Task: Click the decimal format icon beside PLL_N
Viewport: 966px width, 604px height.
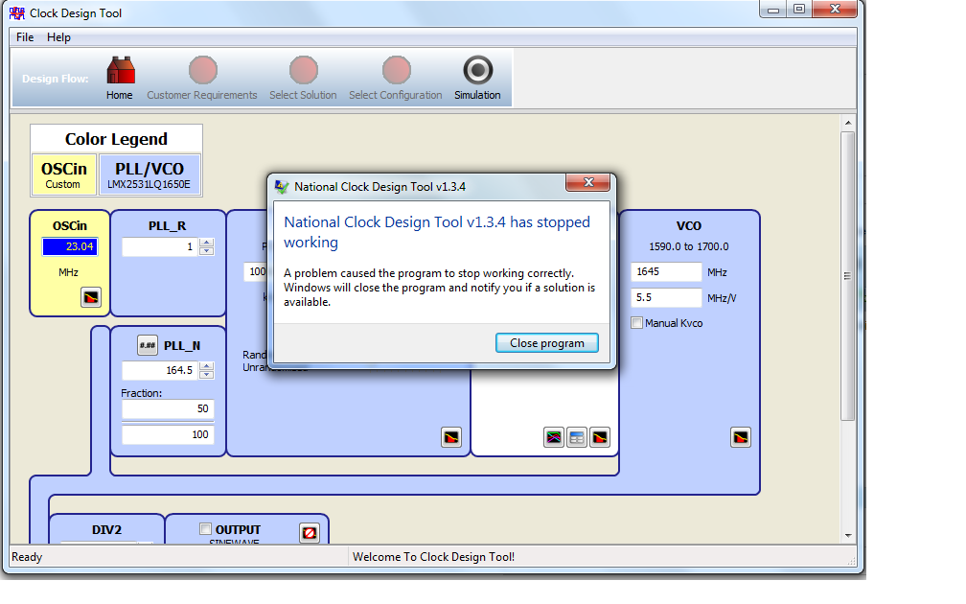Action: (x=148, y=345)
